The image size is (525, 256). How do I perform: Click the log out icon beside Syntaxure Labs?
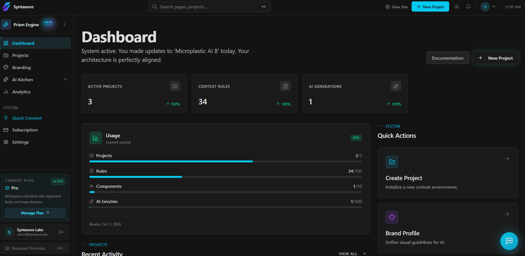coord(61,232)
